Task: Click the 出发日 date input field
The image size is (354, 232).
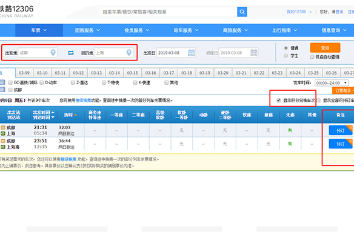Action: coord(176,53)
